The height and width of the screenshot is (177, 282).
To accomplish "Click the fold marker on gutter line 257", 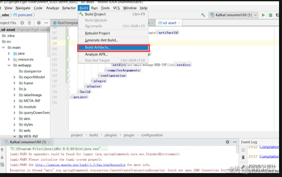I will pyautogui.click(x=68, y=86).
